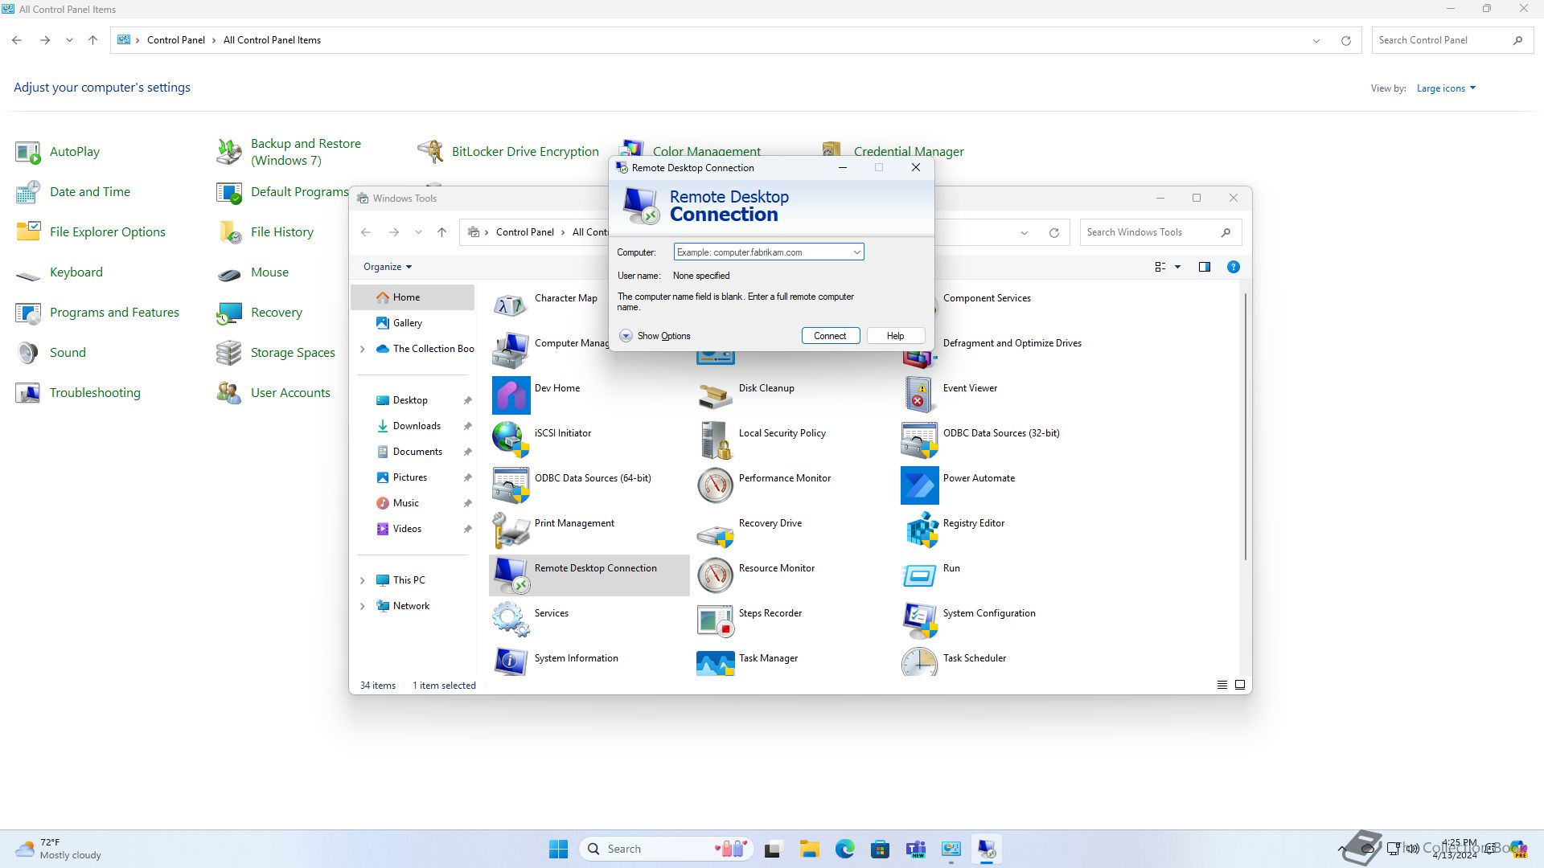The image size is (1544, 868).
Task: Open Microsoft Store from taskbar
Action: (880, 849)
